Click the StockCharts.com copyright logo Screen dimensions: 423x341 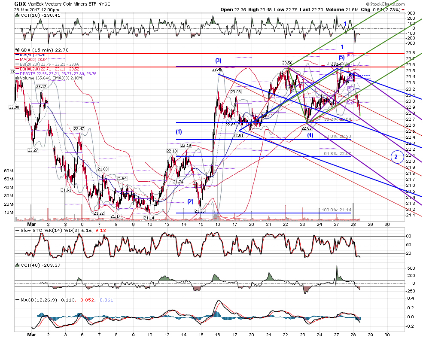(x=386, y=4)
